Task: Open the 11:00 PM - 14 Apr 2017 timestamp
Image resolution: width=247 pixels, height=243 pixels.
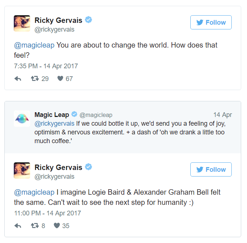Action: (47, 213)
